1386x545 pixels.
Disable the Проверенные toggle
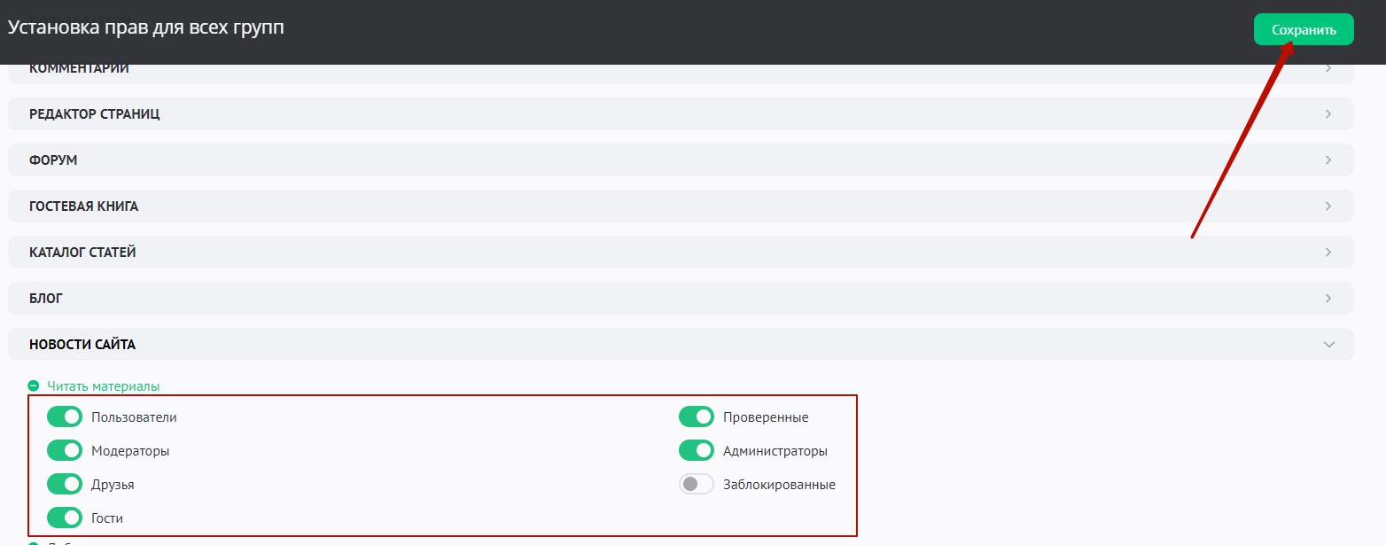pyautogui.click(x=696, y=417)
